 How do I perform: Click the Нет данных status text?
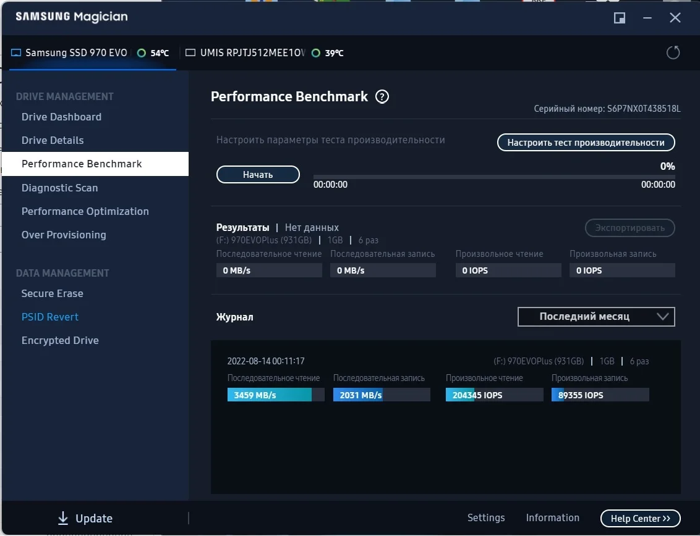tap(312, 227)
